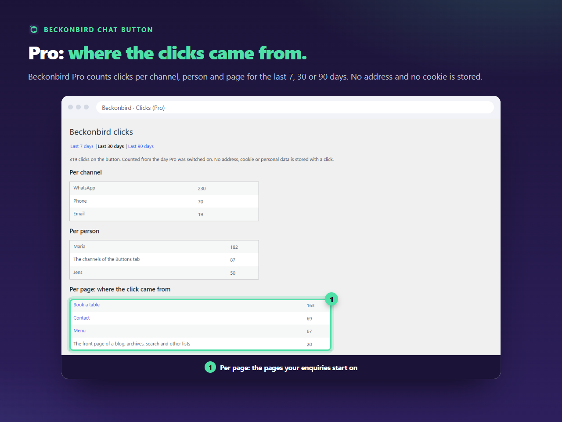Click the "Pro: where the clicks came from." headline
Viewport: 562px width, 422px height.
click(x=168, y=53)
